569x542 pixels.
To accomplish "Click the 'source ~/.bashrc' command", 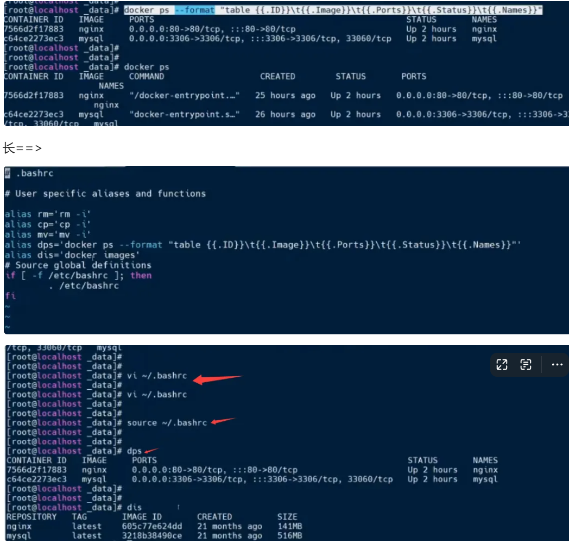I will coord(167,423).
